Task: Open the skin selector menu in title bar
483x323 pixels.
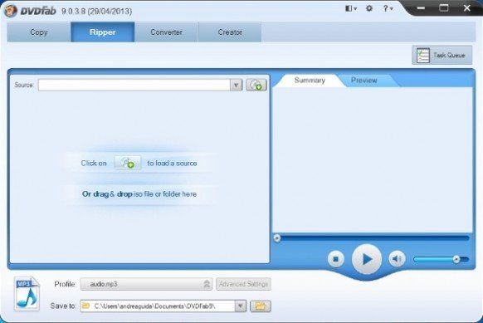Action: click(351, 8)
